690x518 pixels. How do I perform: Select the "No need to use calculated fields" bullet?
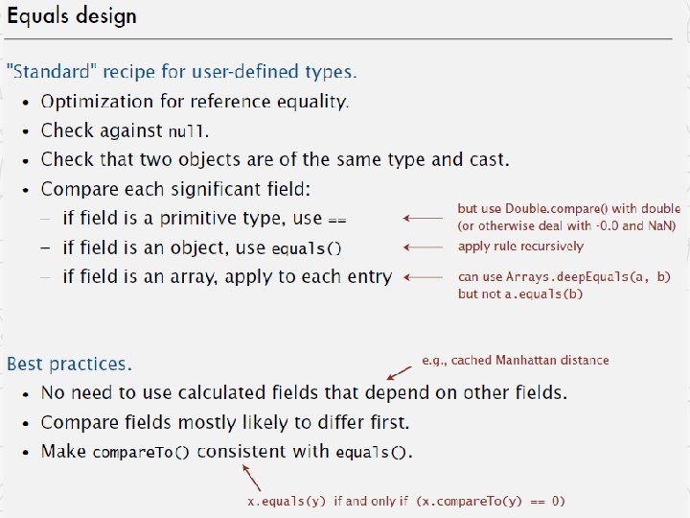[x=304, y=392]
